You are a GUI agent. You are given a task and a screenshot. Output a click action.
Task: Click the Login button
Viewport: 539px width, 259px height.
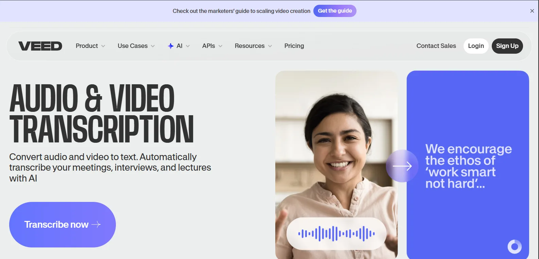476,46
